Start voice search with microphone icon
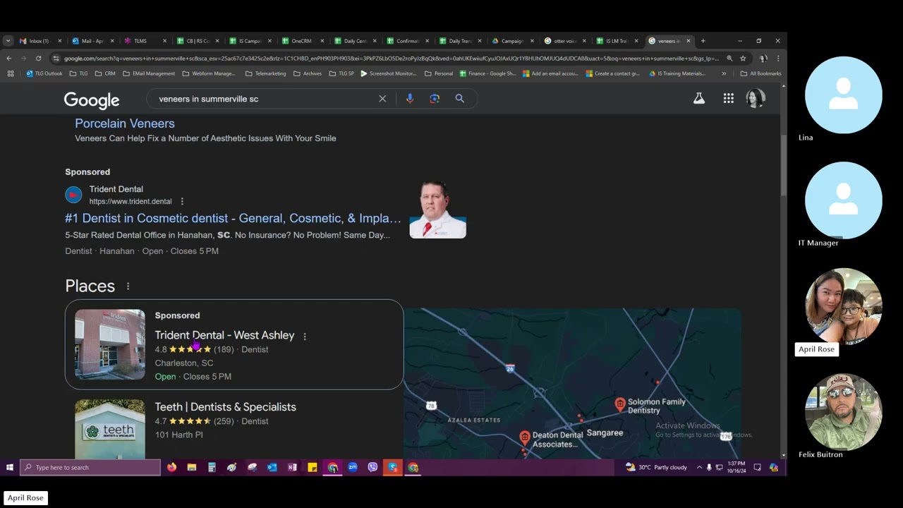 tap(410, 99)
